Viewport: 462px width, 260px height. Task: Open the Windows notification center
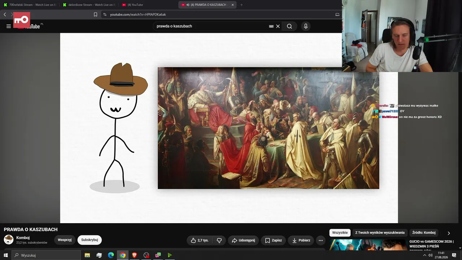454,255
